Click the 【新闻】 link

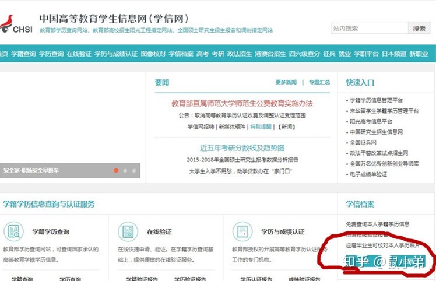click(x=287, y=127)
